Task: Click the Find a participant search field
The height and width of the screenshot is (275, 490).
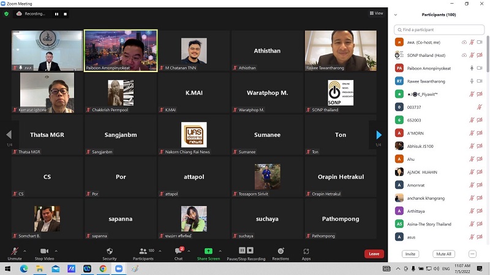Action: (438, 29)
